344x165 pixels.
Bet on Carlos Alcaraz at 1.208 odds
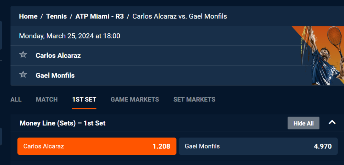point(97,146)
